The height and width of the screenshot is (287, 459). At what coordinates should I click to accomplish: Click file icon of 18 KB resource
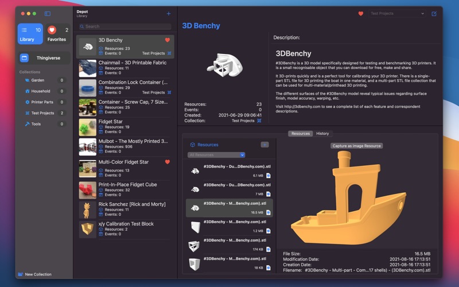(x=269, y=268)
